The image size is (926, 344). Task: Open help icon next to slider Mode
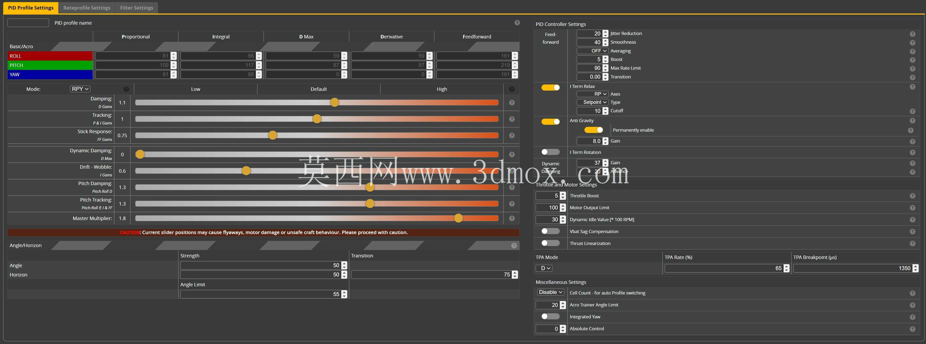(126, 89)
